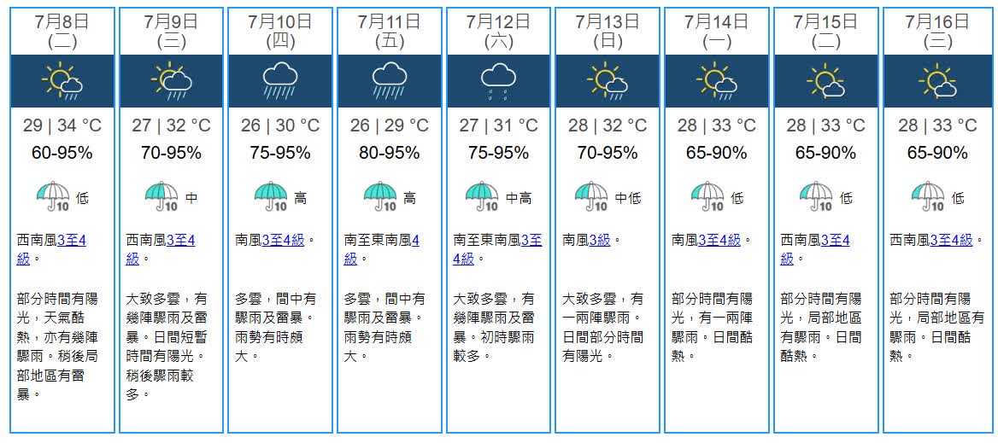Open the 3級 wind link for July 13
Screen dimensions: 998x443
pos(600,240)
